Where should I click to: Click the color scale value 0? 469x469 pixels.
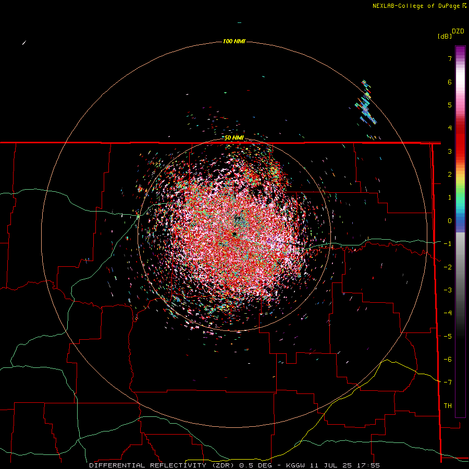[x=450, y=221]
